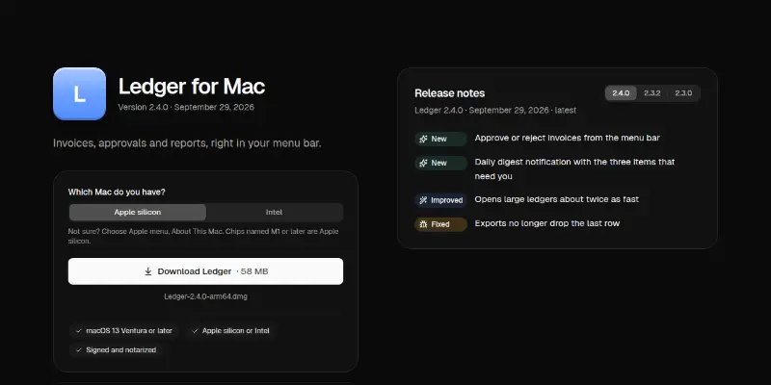This screenshot has height=385, width=771.
Task: Click the bug icon on Fixed badge
Action: tap(423, 224)
